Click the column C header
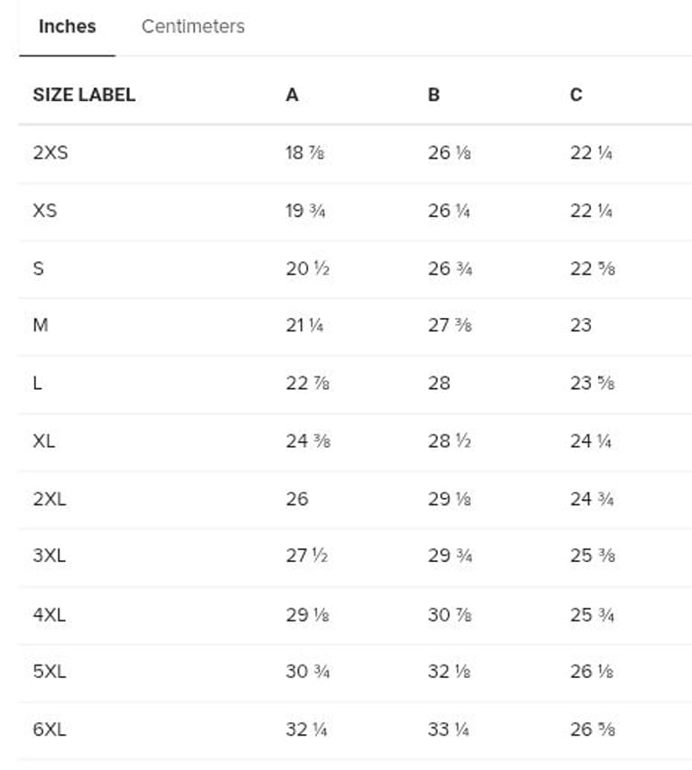Image resolution: width=692 pixels, height=770 pixels. (x=577, y=95)
